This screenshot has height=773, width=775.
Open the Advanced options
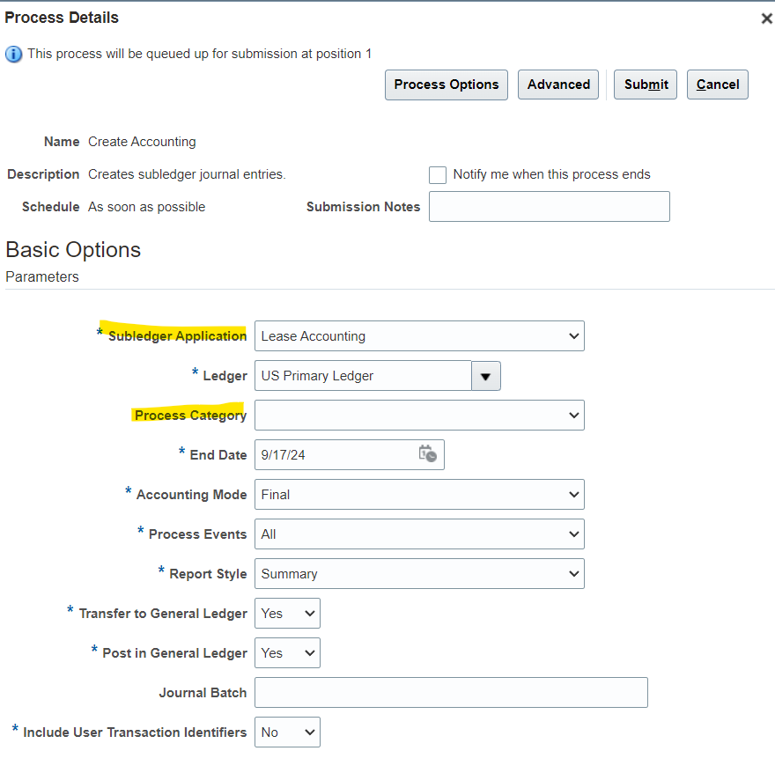[557, 85]
